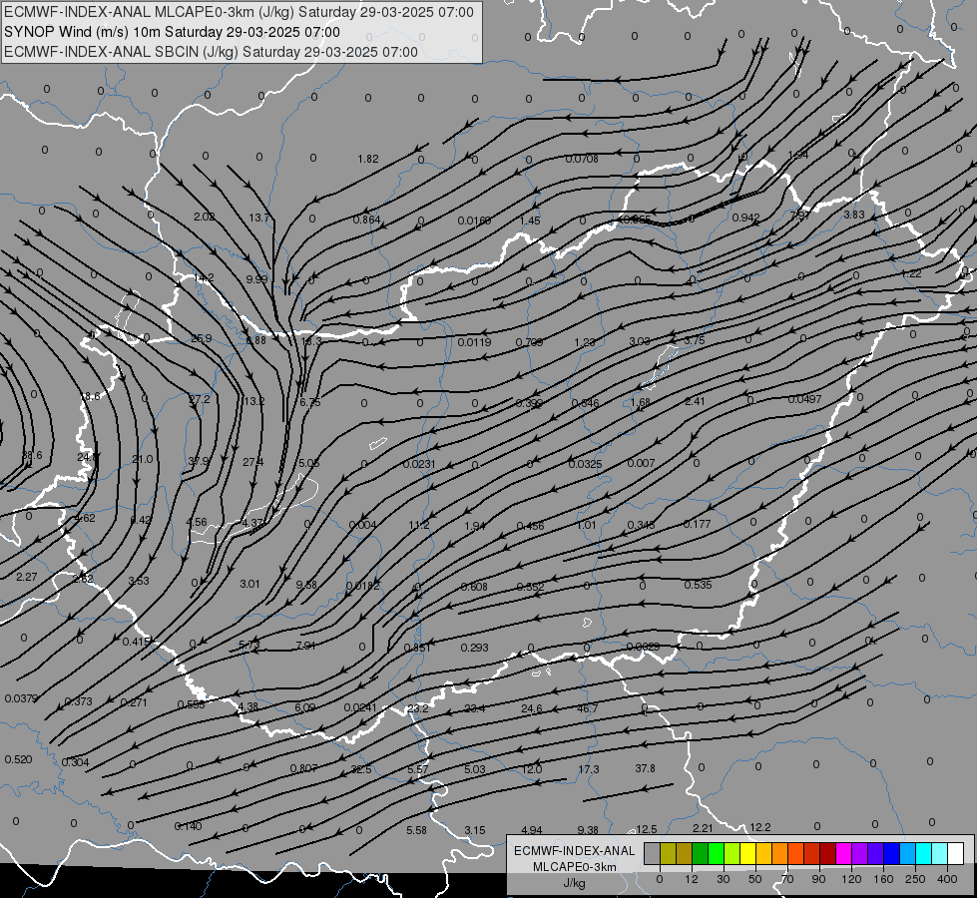Click the map value 37.8
The image size is (977, 898).
[645, 768]
